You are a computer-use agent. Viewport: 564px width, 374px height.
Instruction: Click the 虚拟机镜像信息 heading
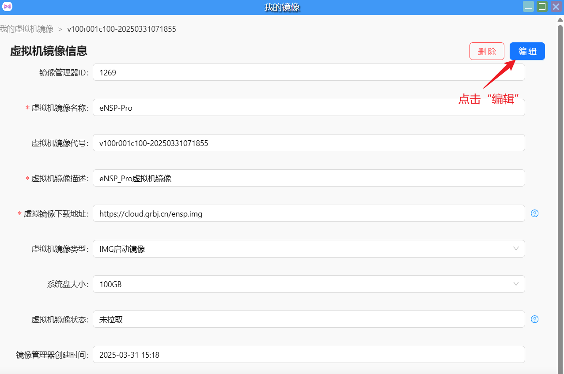click(49, 51)
